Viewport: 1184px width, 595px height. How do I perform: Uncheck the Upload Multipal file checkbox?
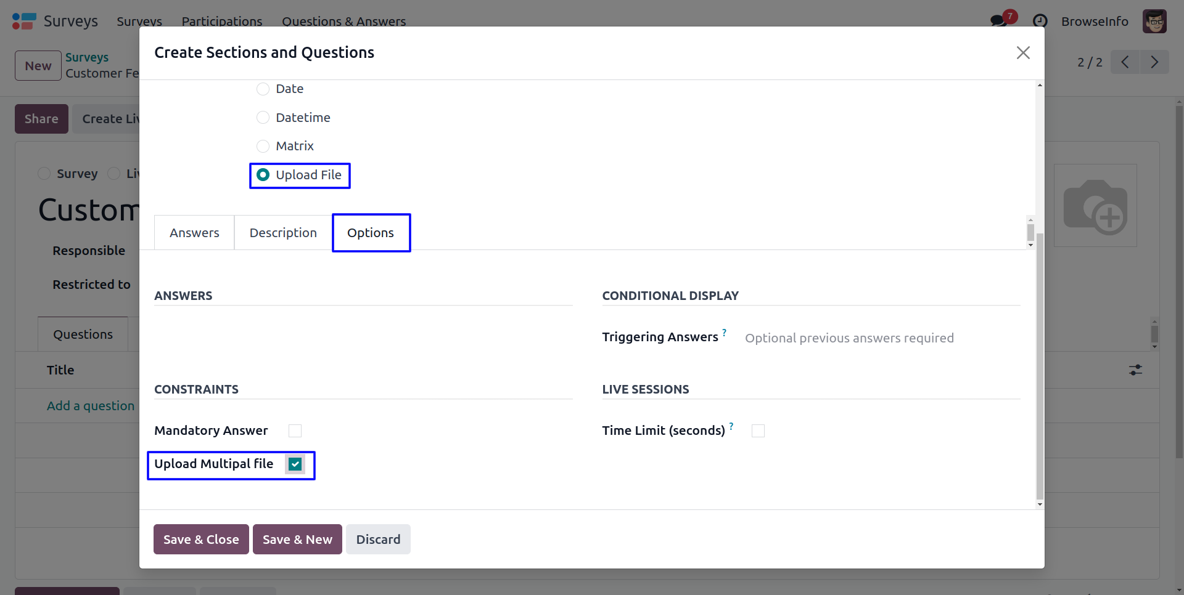click(x=295, y=464)
